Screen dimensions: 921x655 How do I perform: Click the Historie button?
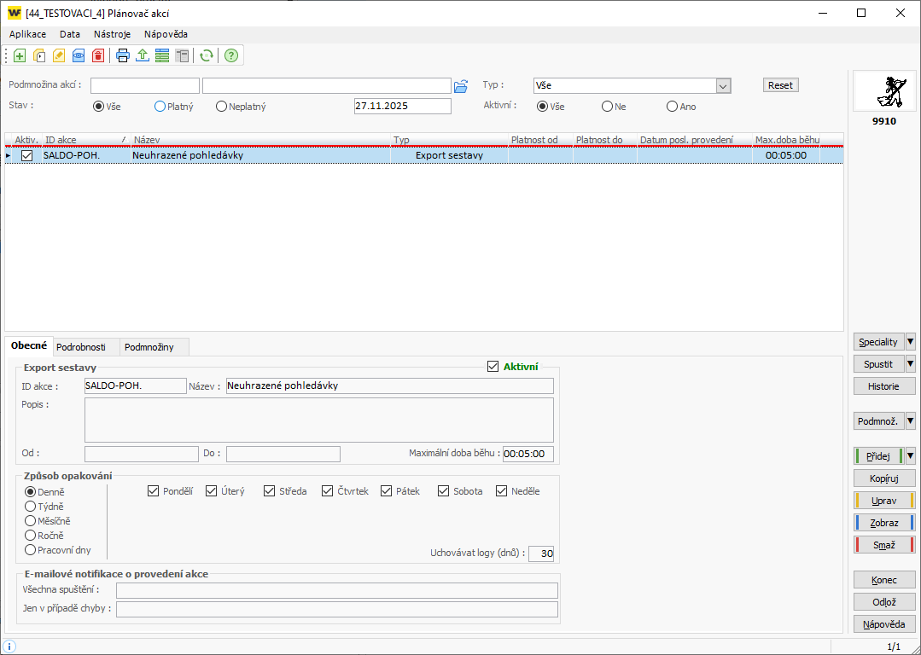883,386
